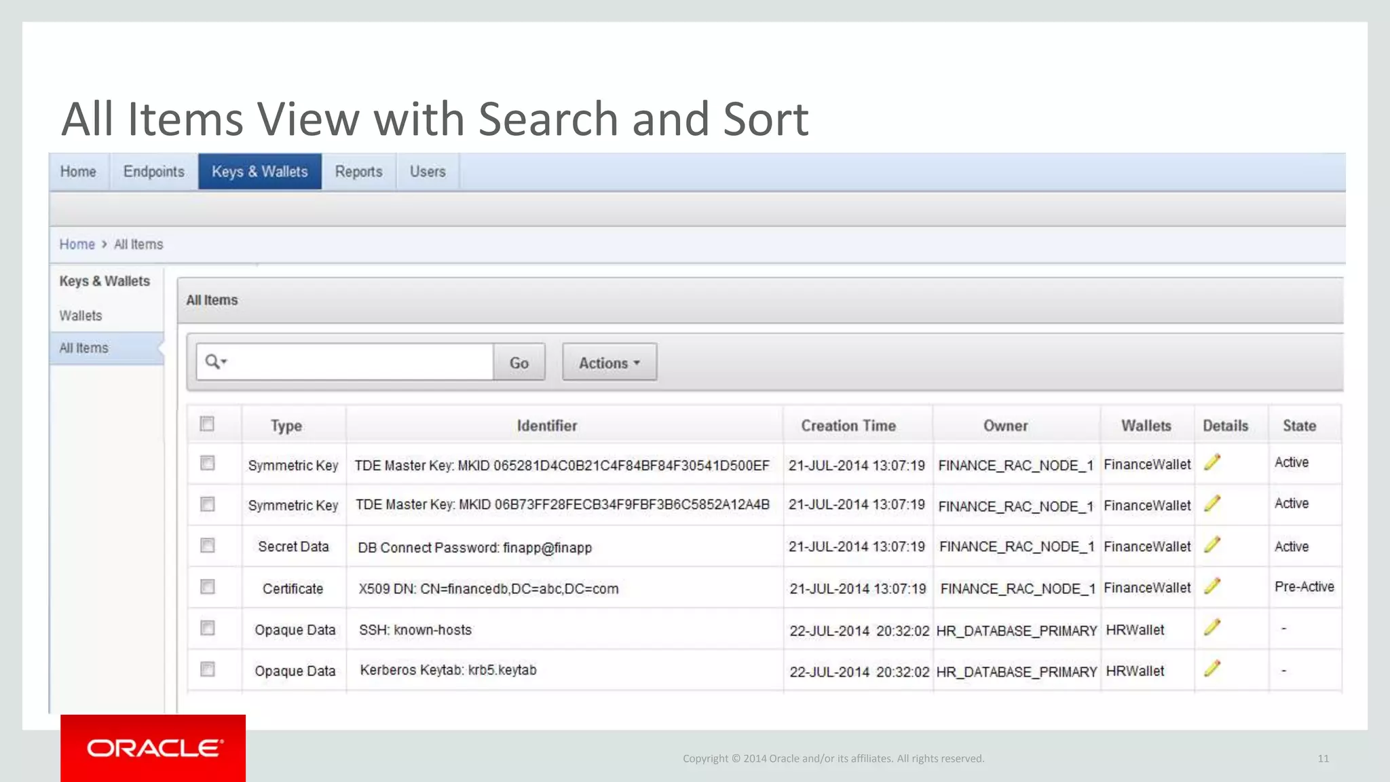Check the Secret Data row checkbox
The width and height of the screenshot is (1390, 782).
point(208,546)
